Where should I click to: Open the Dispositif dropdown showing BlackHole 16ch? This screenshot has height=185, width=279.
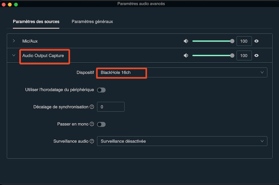click(182, 73)
